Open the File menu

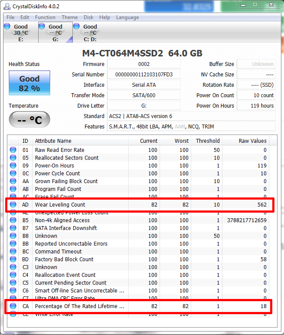[10, 17]
